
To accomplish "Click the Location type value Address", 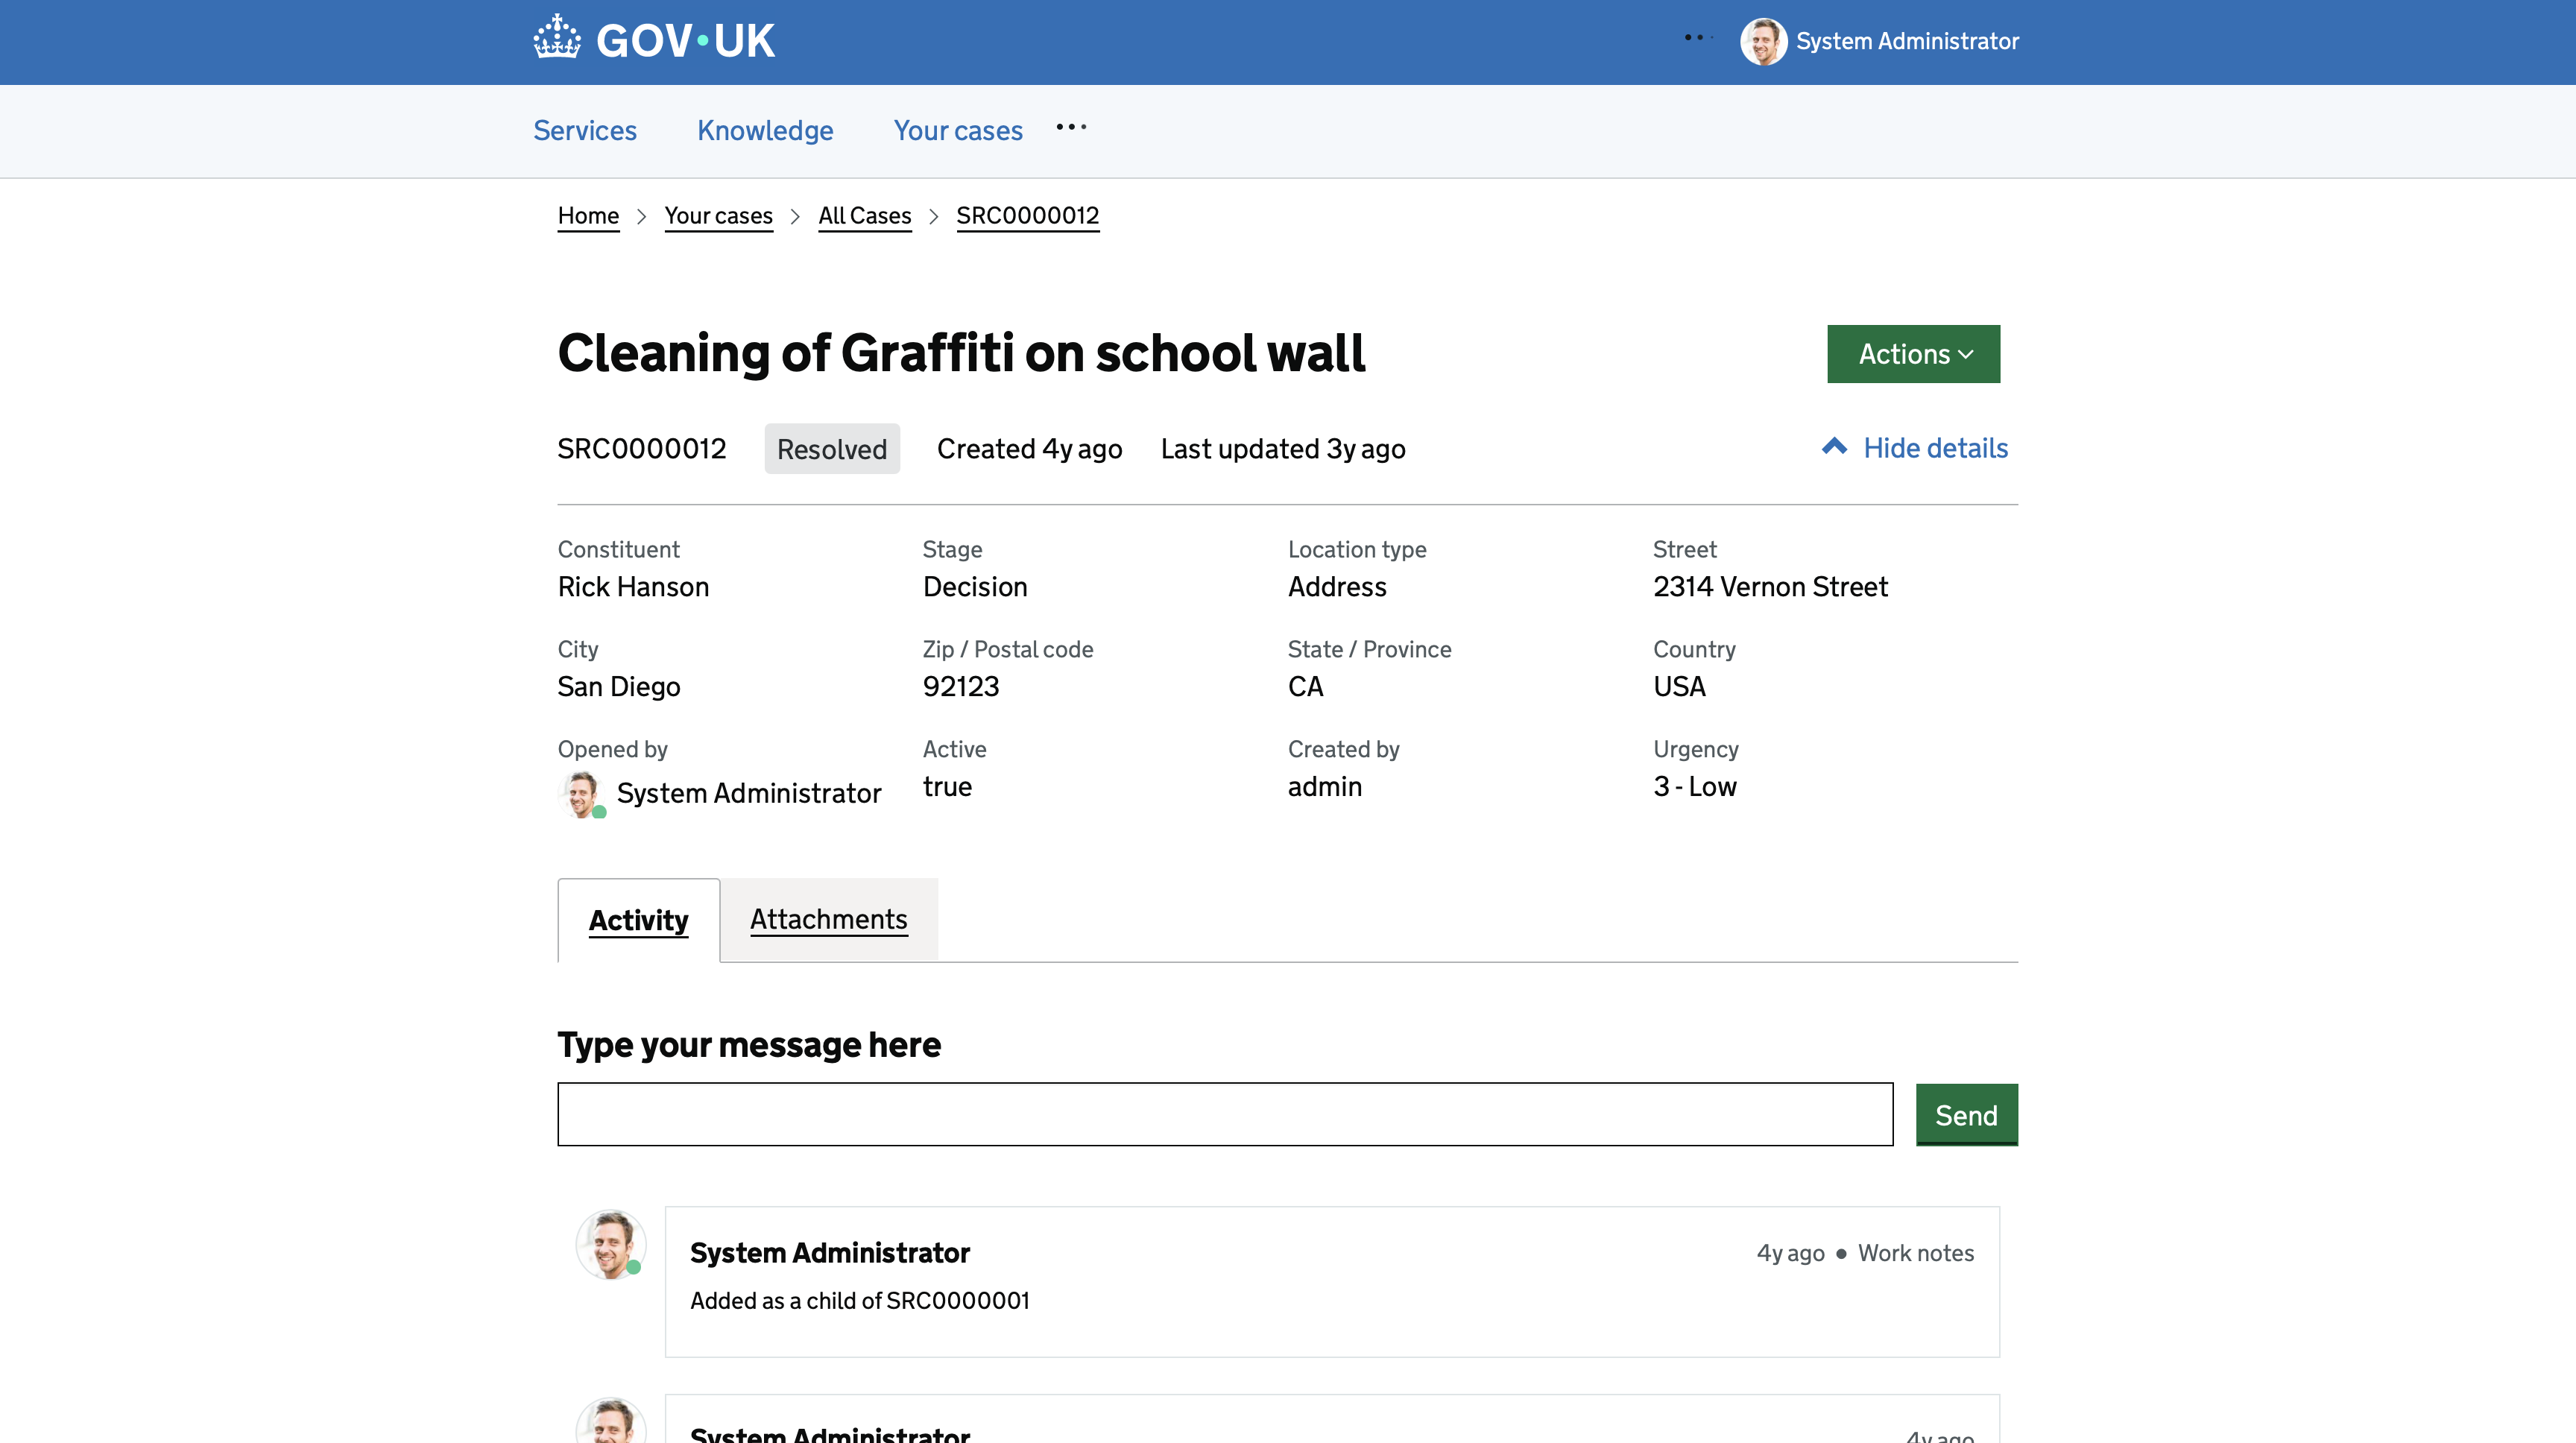I will 1337,587.
